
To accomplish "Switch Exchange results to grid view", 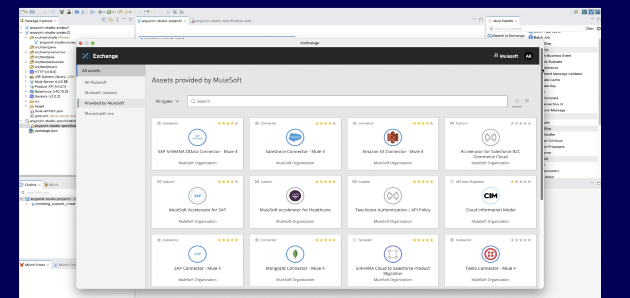I will point(517,101).
